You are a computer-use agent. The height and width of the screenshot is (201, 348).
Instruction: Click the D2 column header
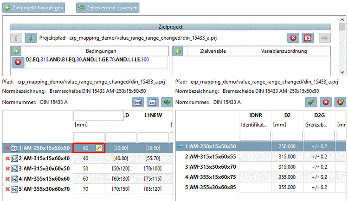point(287,115)
